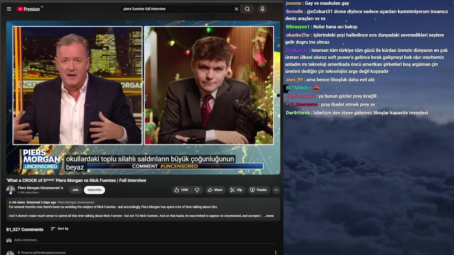The image size is (454, 255).
Task: Open the YouTube hamburger guide menu
Action: pyautogui.click(x=9, y=9)
